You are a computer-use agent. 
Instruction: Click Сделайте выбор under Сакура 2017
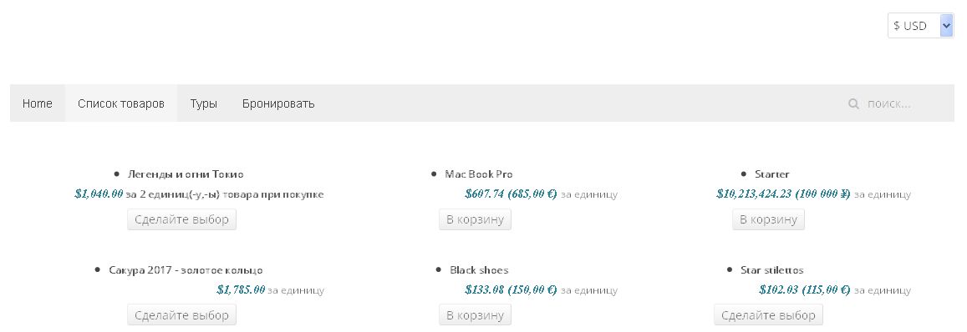click(x=182, y=315)
